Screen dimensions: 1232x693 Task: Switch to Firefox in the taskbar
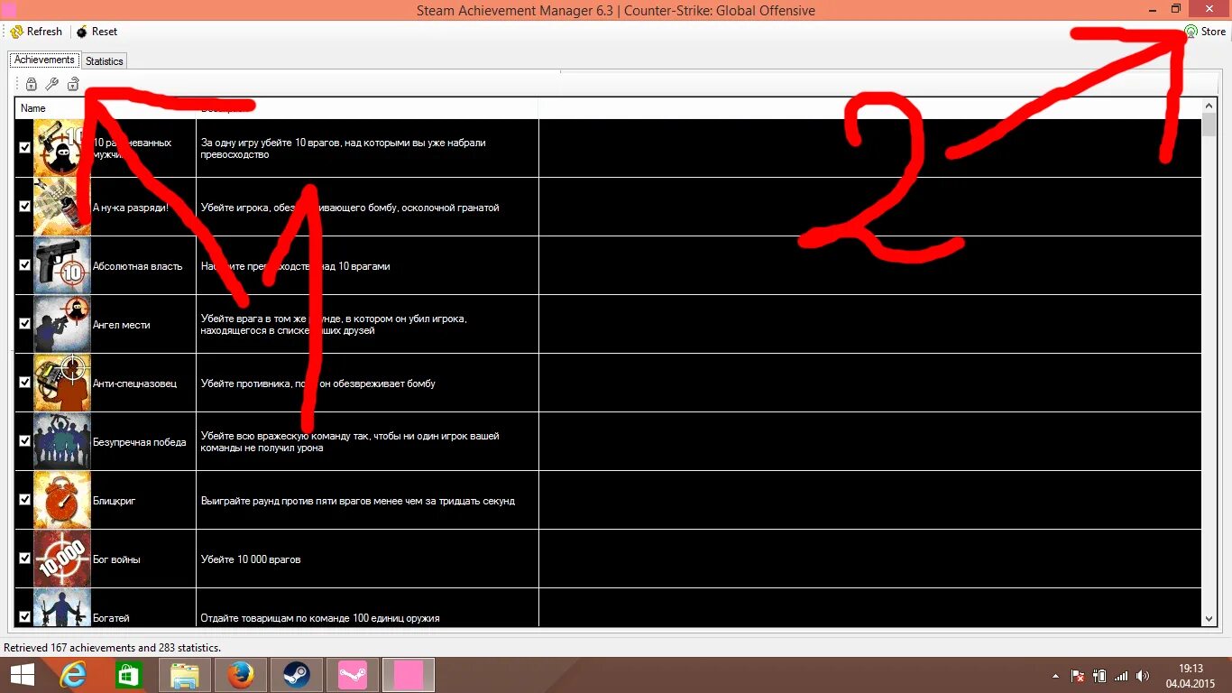241,675
